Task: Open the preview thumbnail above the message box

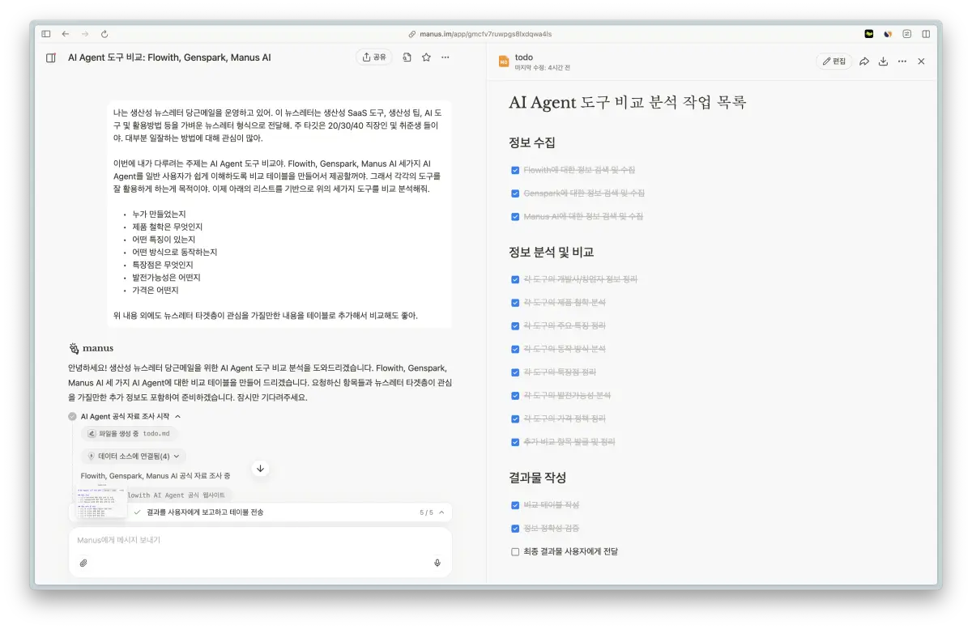Action: pos(100,503)
